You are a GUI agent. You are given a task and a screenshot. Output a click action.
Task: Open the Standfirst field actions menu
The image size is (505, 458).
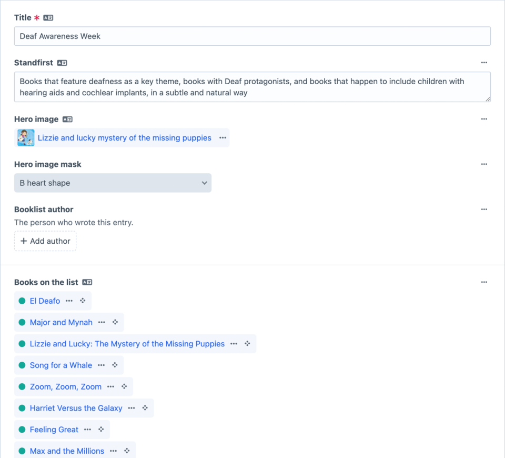click(x=484, y=63)
